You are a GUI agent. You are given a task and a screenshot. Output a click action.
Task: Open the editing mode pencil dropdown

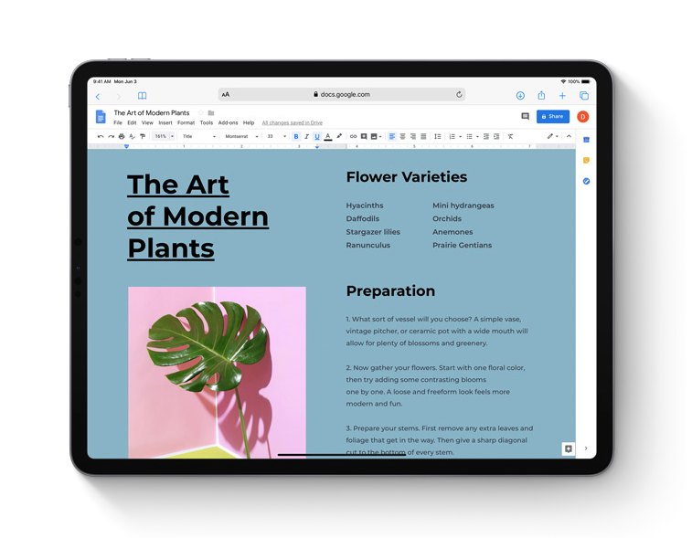pos(552,136)
